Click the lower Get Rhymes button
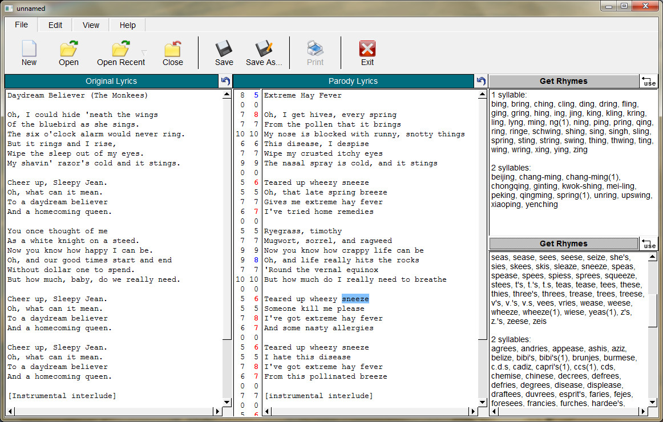 [x=564, y=244]
